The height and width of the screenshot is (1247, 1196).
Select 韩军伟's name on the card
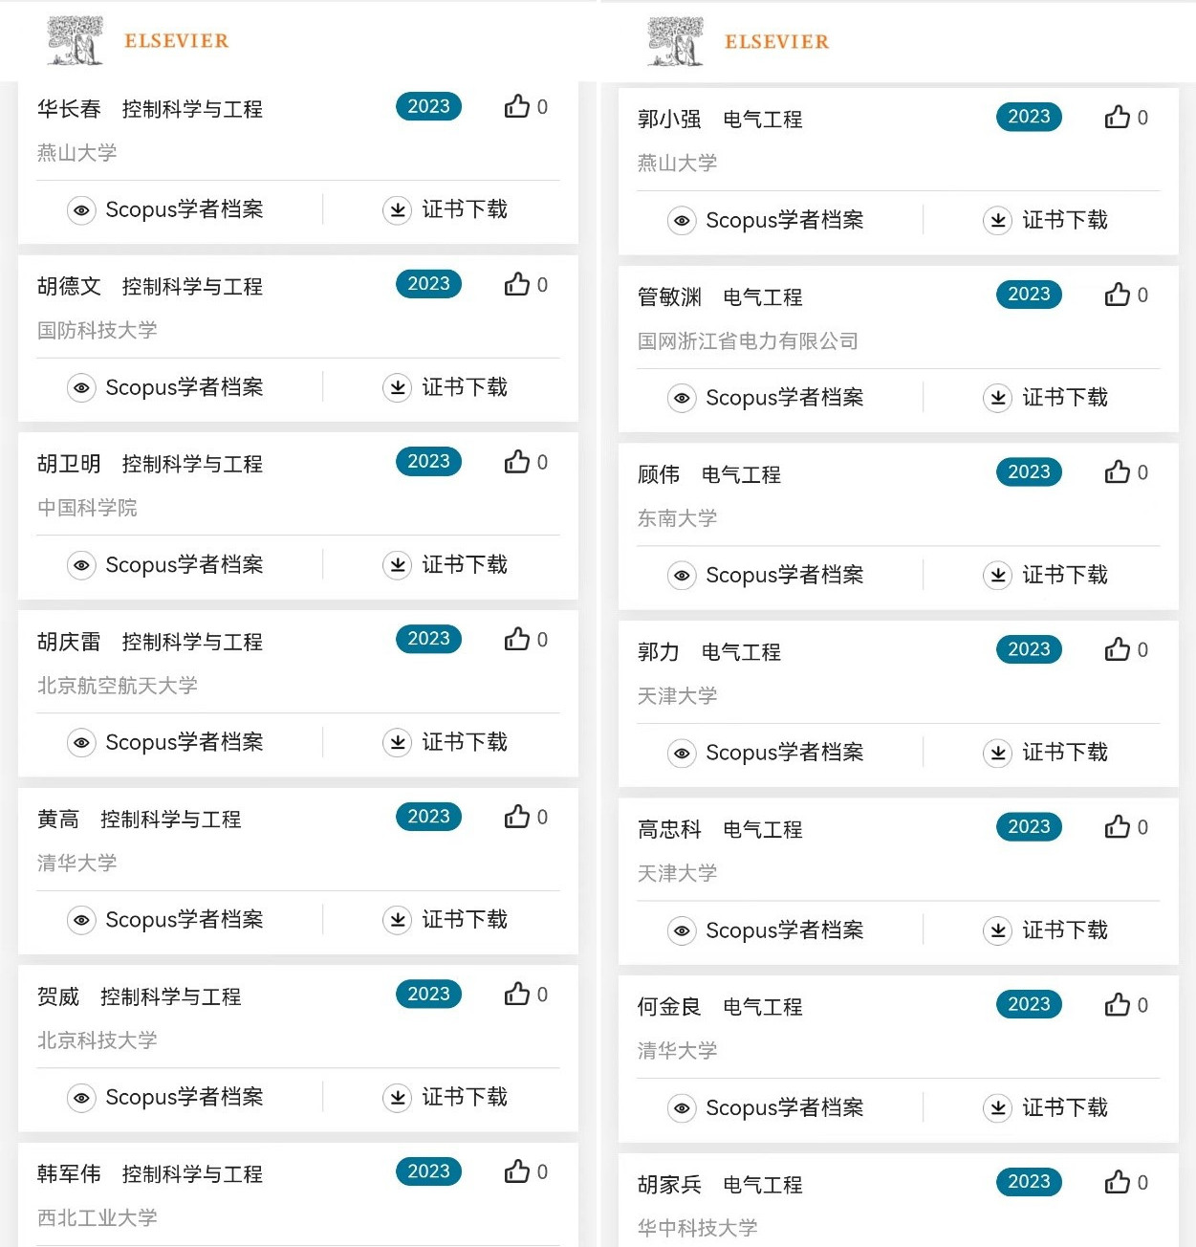tap(69, 1174)
